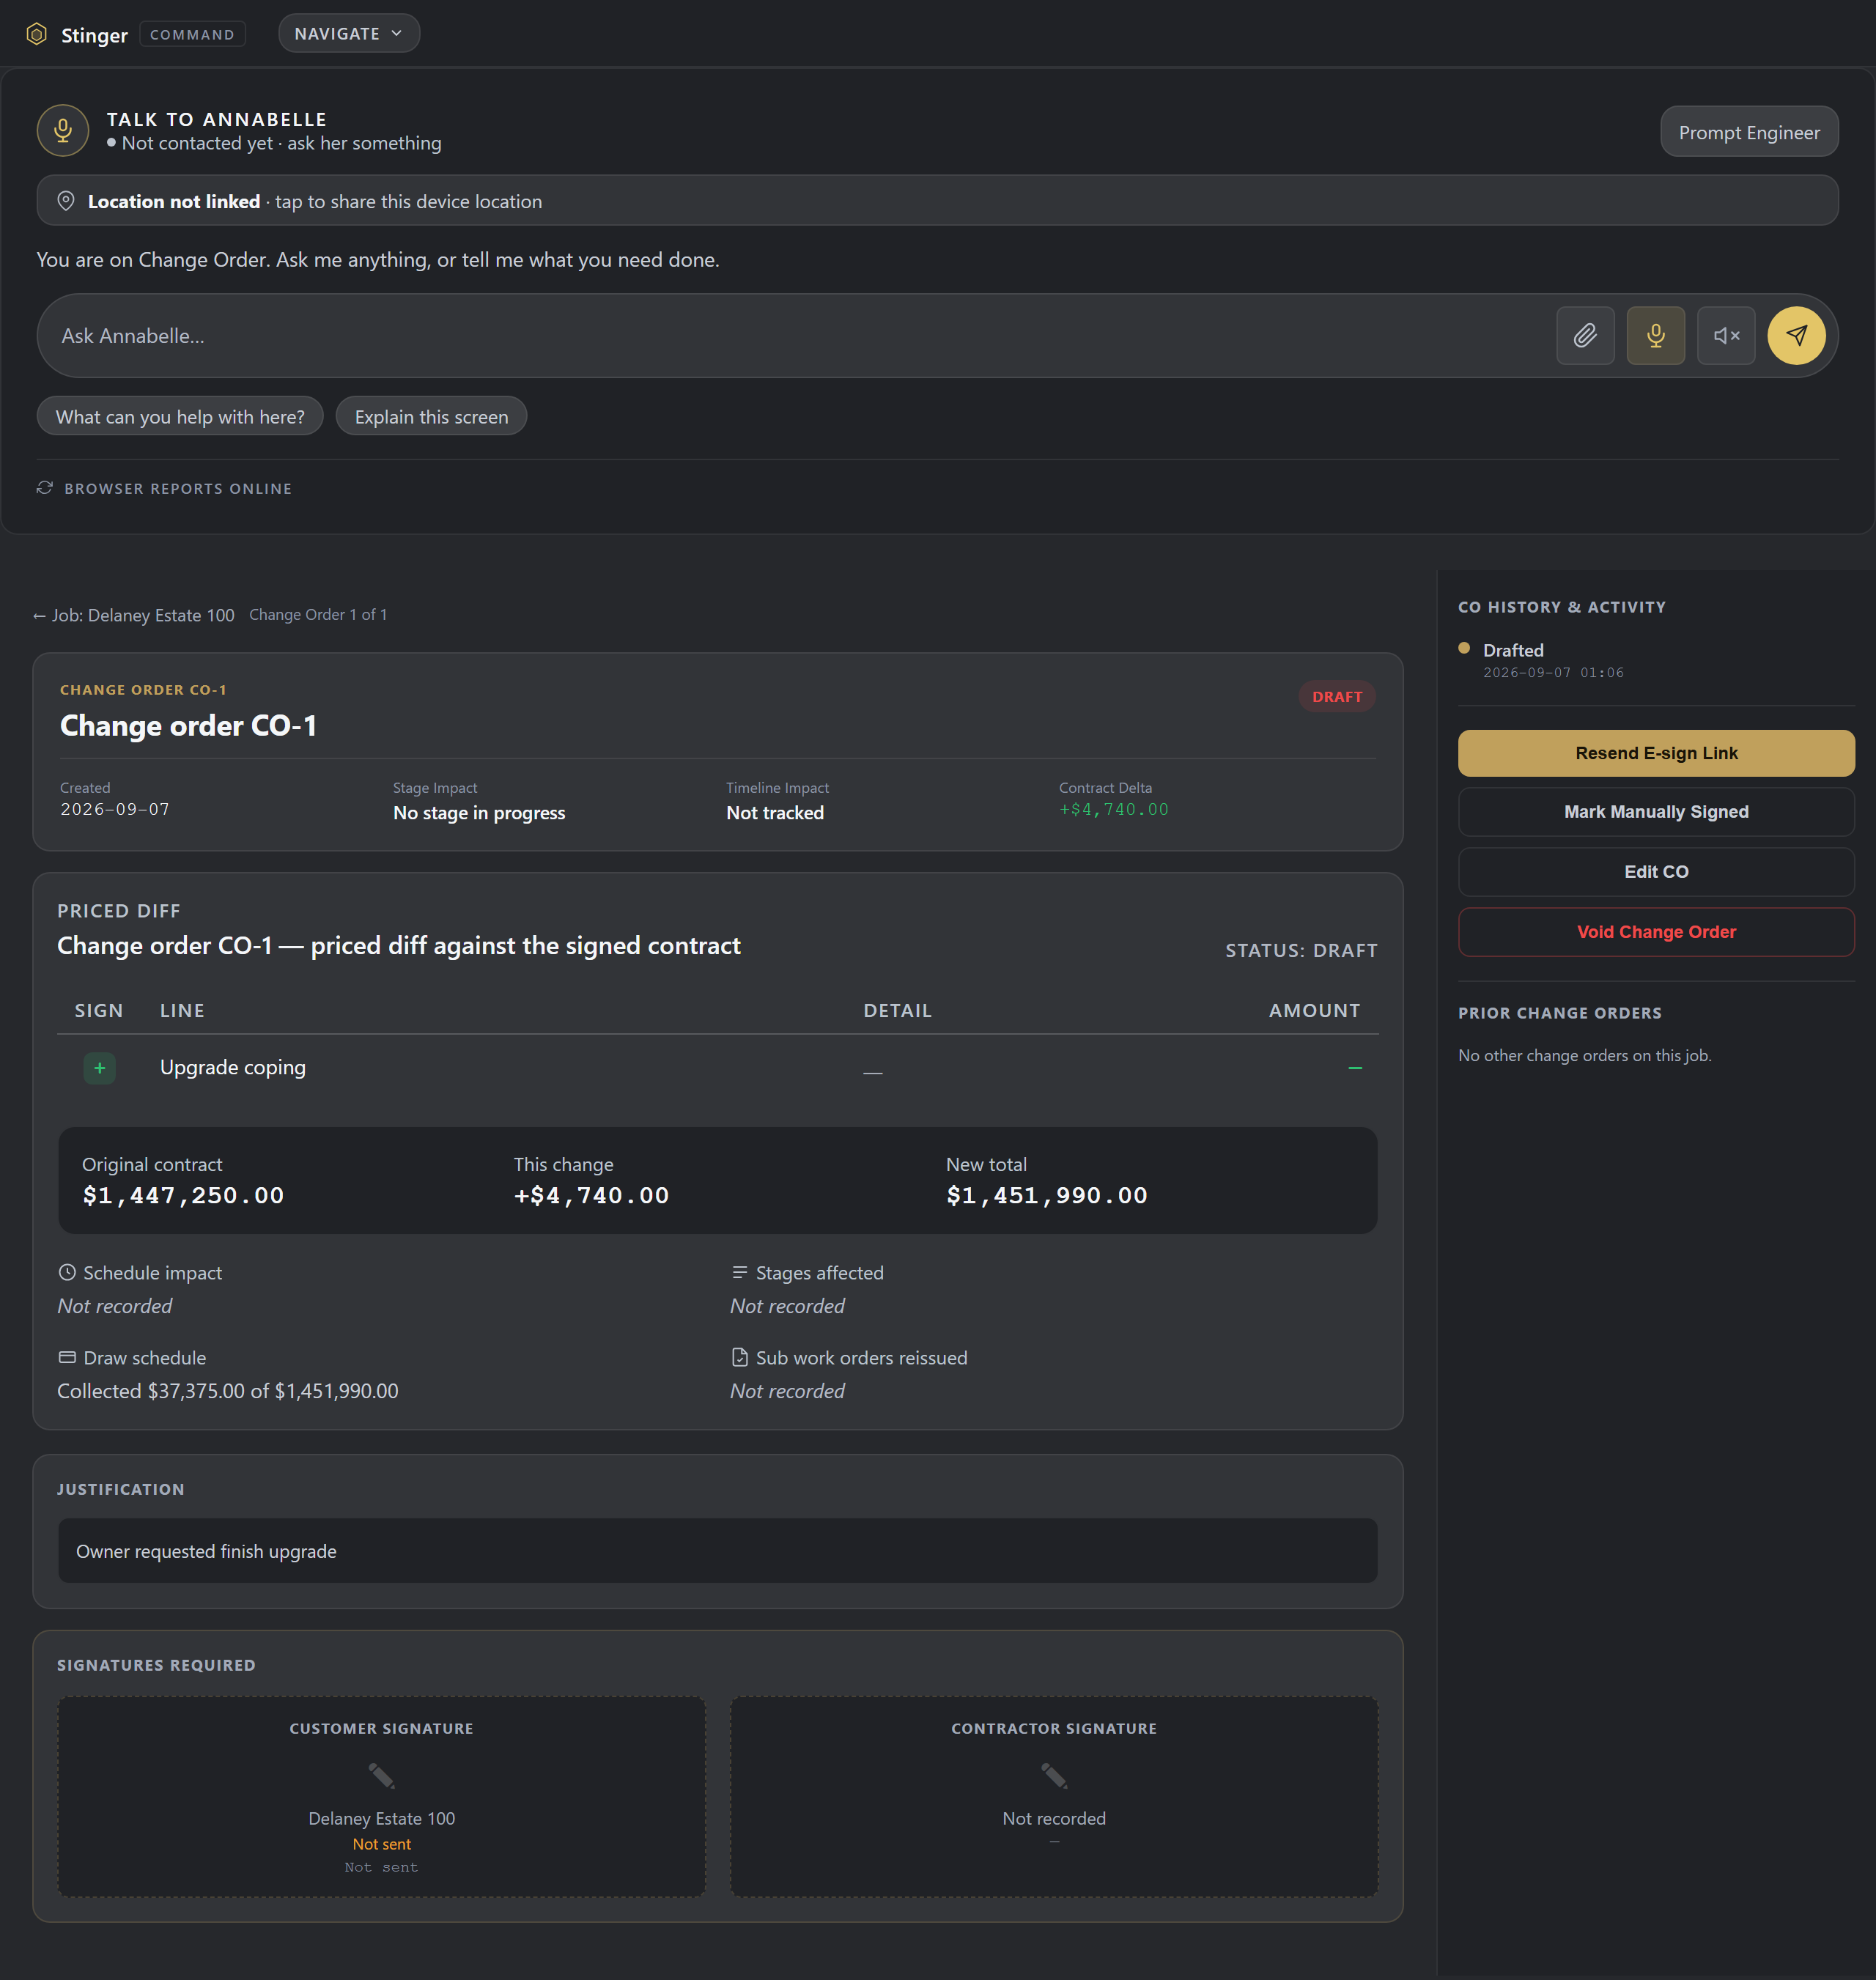Click 'No stage in progress' stage impact value

(479, 813)
